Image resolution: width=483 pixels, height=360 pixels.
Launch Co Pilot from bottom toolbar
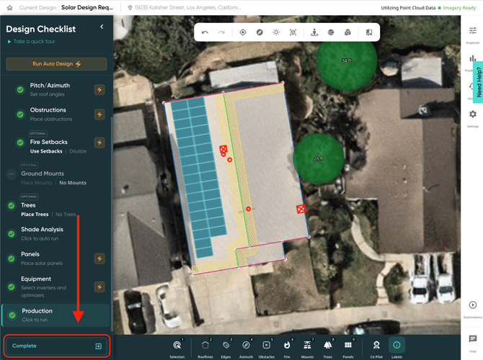pos(376,346)
